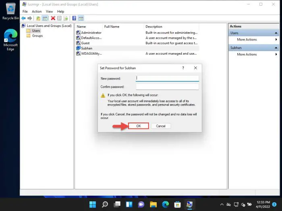
Task: Open Task View on taskbar
Action: coord(117,204)
